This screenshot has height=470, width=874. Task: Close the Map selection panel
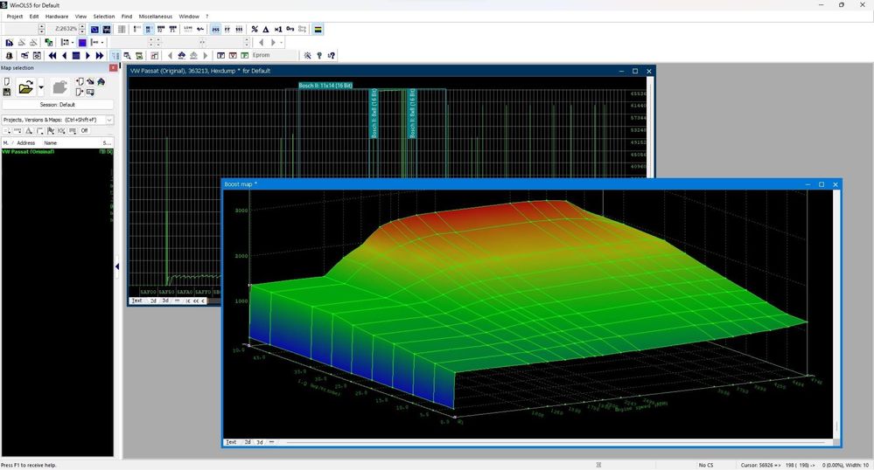[113, 68]
